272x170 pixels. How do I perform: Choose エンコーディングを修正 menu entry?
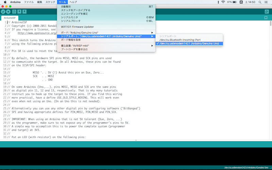tap(106, 14)
